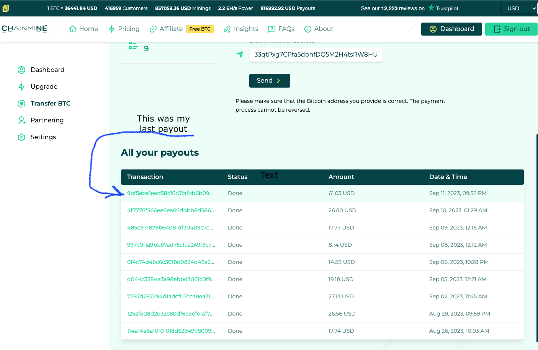The image size is (538, 350).
Task: Click the sidebar Upgrade bolt icon
Action: tap(21, 87)
